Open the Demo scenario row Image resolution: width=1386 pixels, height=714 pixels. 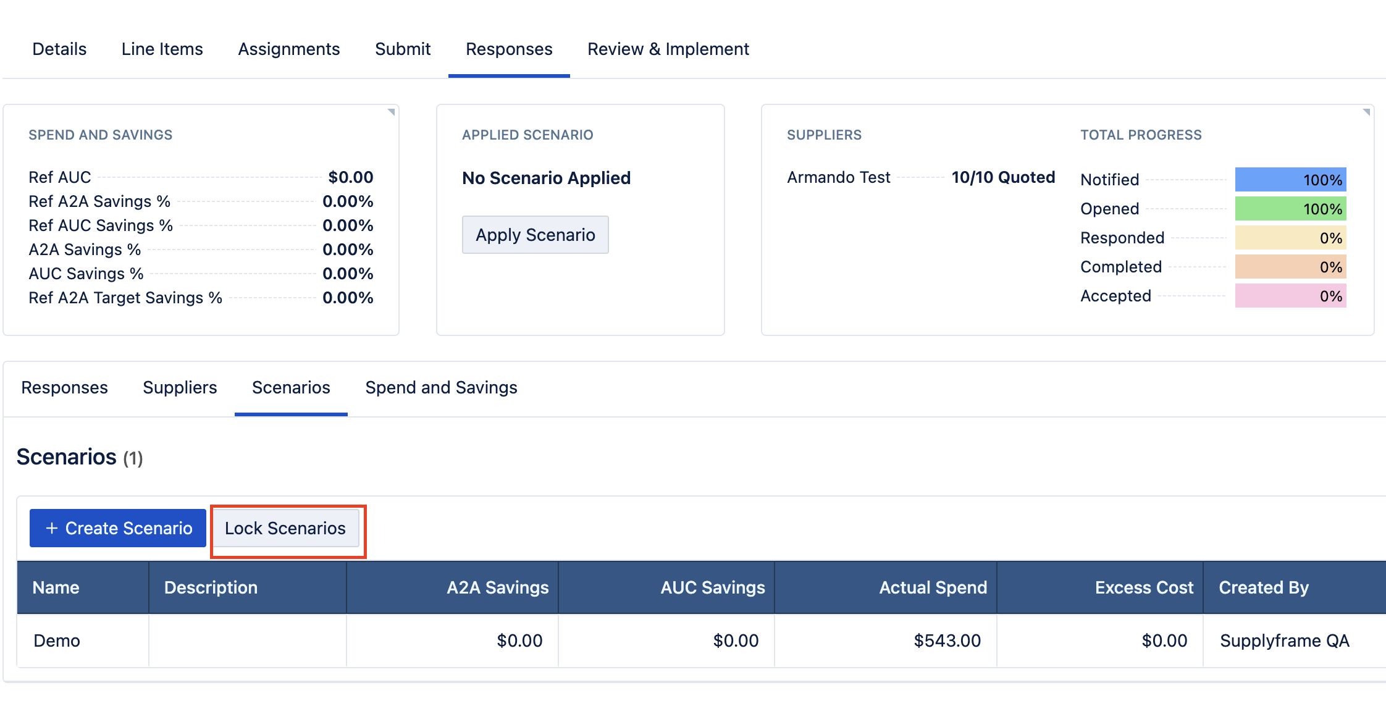click(x=57, y=640)
